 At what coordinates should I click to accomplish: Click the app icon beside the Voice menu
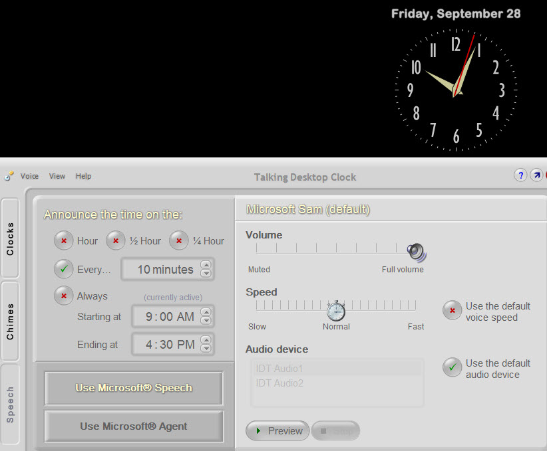coord(9,176)
